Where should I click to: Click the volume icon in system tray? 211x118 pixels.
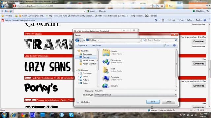(196, 115)
